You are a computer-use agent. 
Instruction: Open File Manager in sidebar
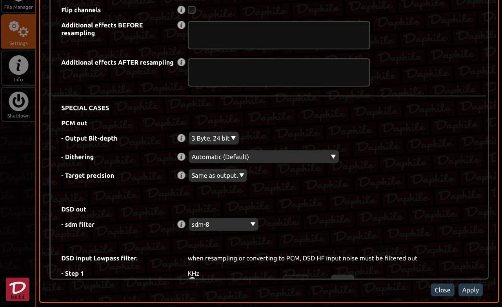coord(18,6)
